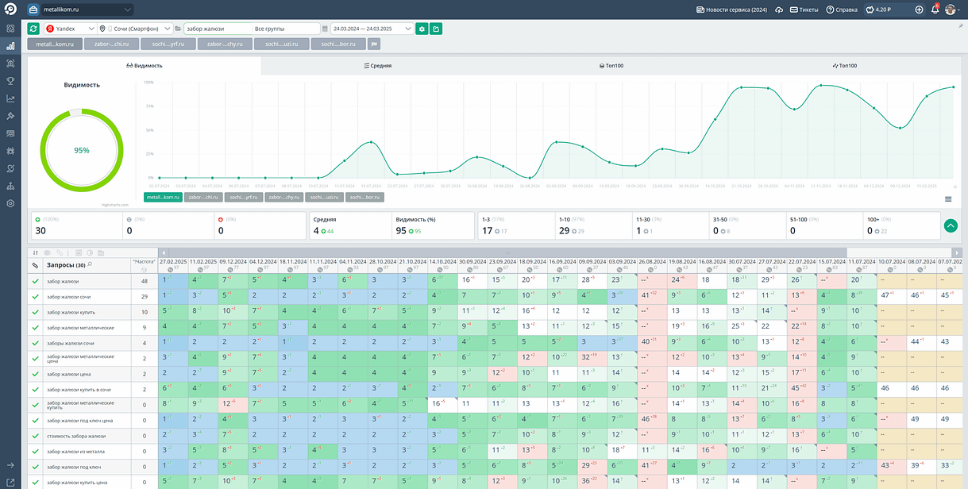Toggle checkmark for забор жалюзи сочи row

[35, 296]
